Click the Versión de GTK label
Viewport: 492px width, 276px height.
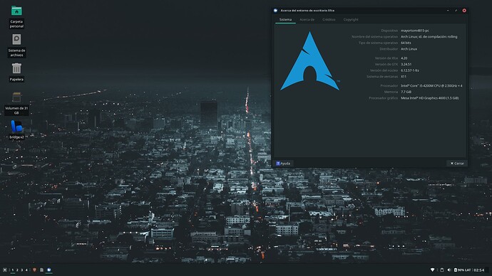click(x=386, y=64)
